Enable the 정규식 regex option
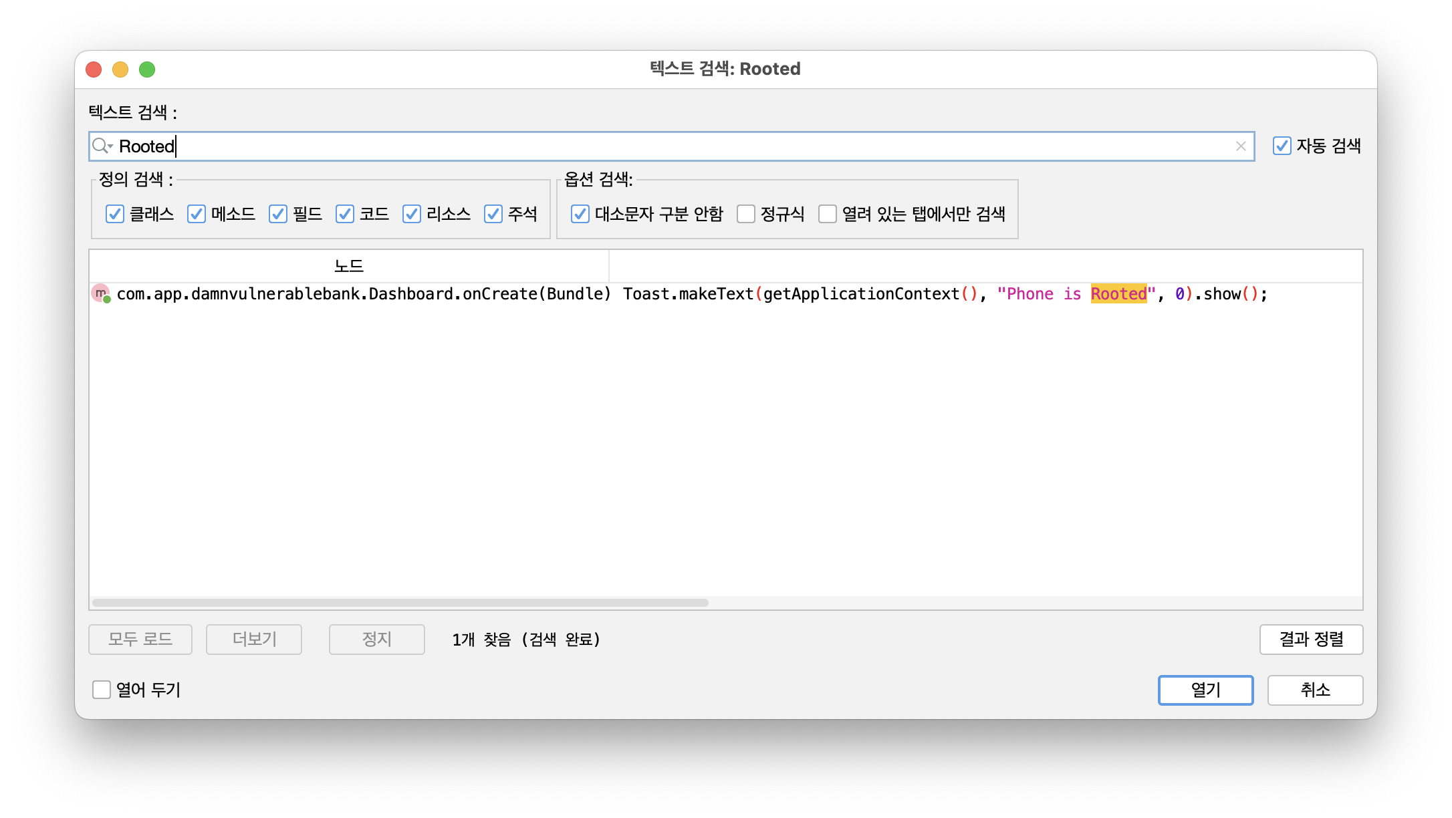The width and height of the screenshot is (1452, 818). tap(746, 214)
